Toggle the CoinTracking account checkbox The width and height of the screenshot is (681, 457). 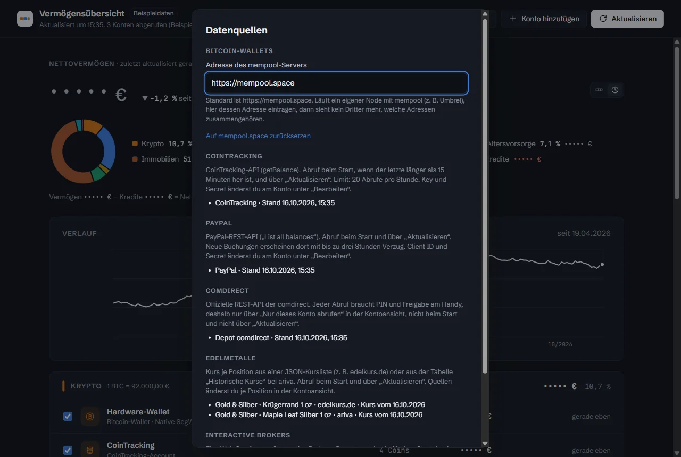(68, 450)
